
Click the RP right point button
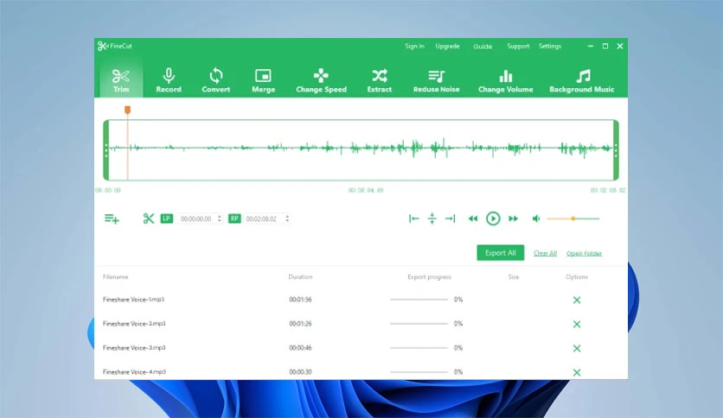[x=234, y=218]
